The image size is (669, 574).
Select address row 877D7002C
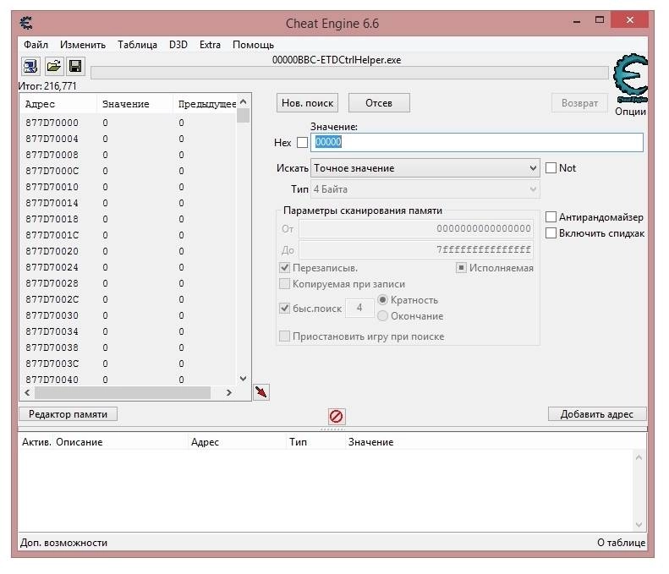[x=128, y=299]
